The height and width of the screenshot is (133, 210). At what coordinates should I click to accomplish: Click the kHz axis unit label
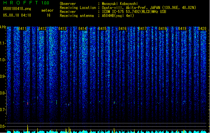coord(3,27)
